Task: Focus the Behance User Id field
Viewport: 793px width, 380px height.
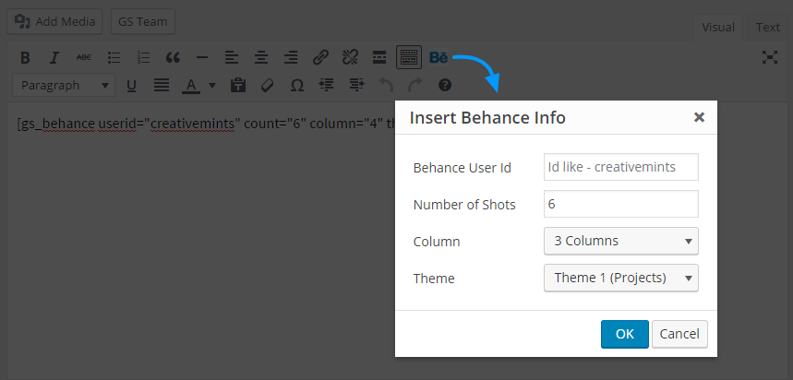Action: point(621,167)
